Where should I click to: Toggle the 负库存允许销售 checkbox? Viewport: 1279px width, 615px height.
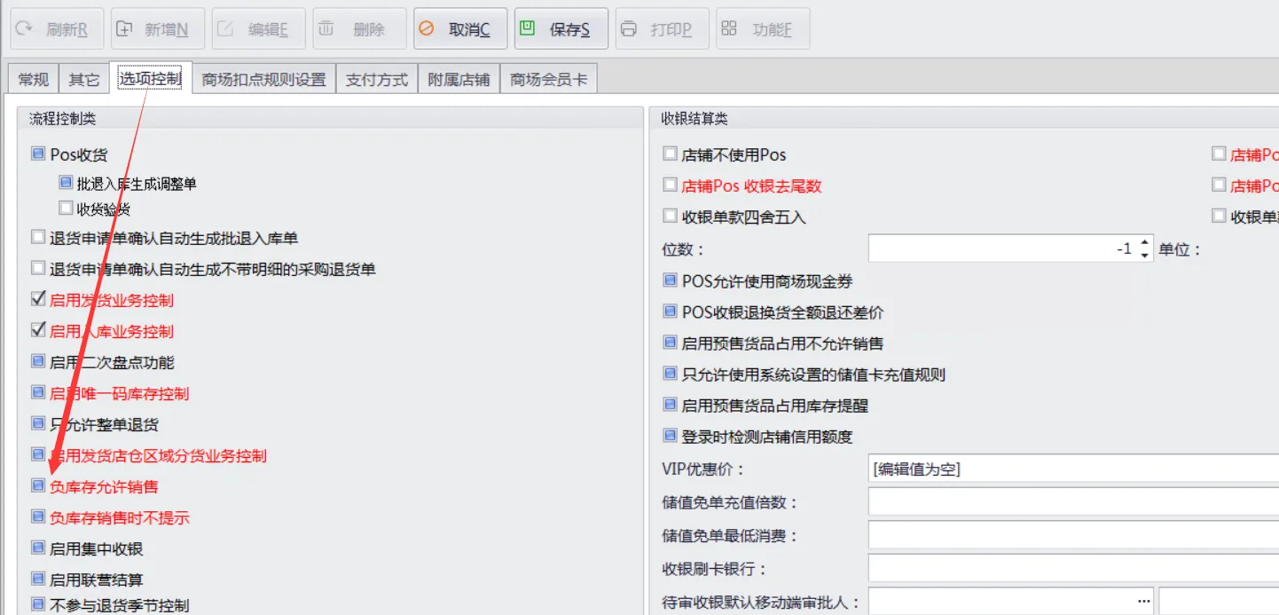(x=38, y=486)
